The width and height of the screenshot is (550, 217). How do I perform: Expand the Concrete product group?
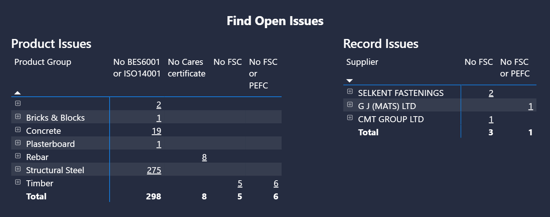18,130
